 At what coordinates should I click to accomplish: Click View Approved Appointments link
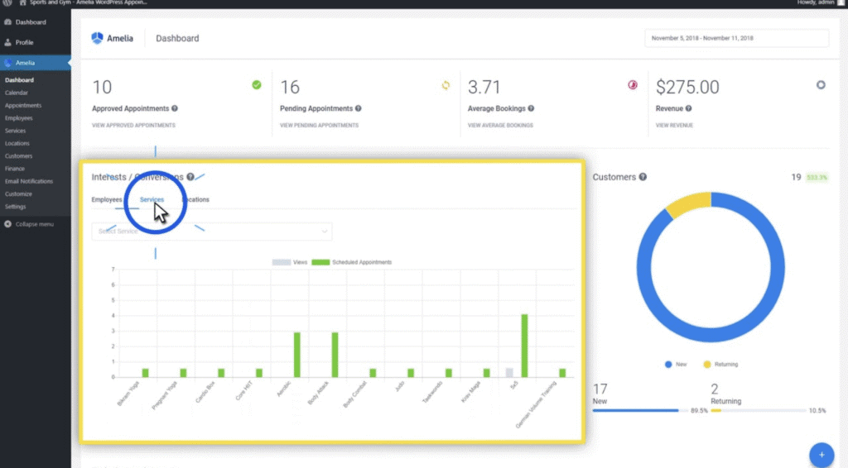[133, 126]
